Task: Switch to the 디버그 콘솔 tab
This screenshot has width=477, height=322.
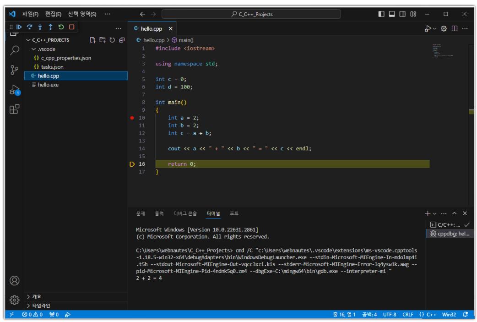Action: click(185, 213)
